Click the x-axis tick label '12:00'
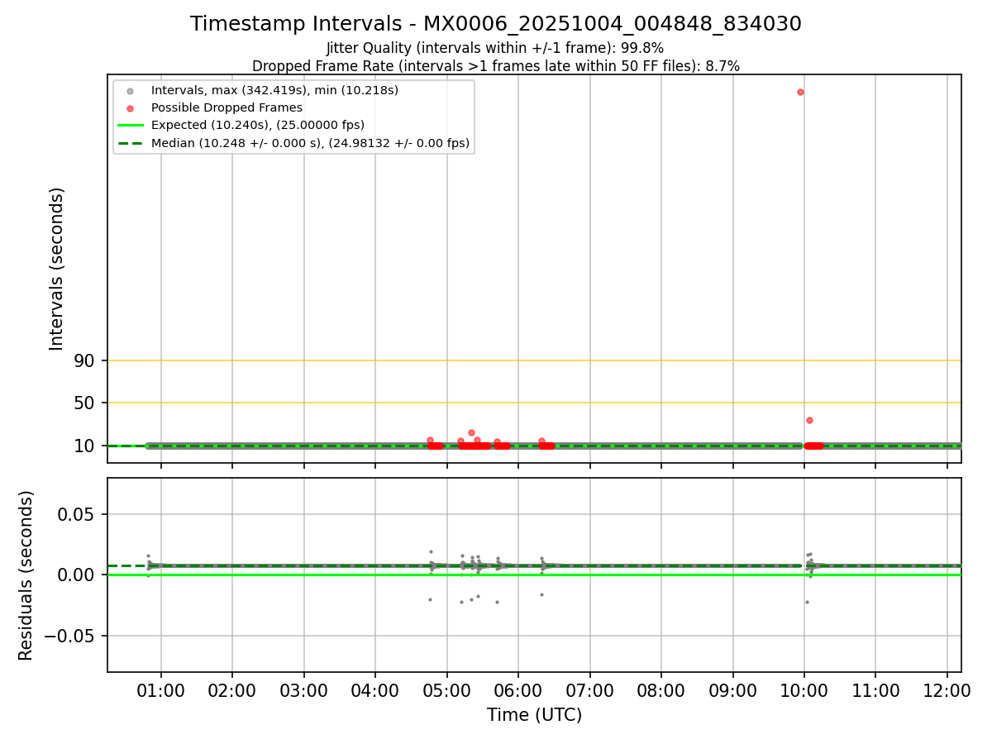992x744 pixels. click(x=947, y=690)
